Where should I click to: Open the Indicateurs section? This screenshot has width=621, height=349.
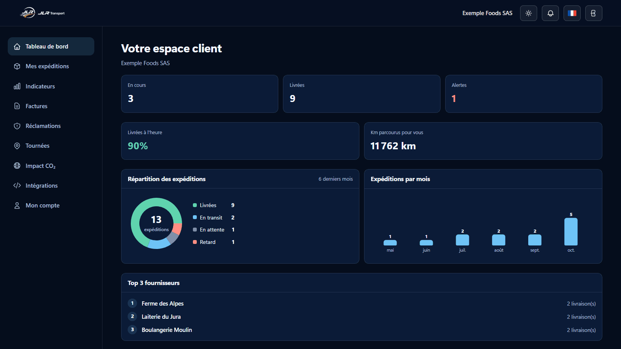(51, 86)
